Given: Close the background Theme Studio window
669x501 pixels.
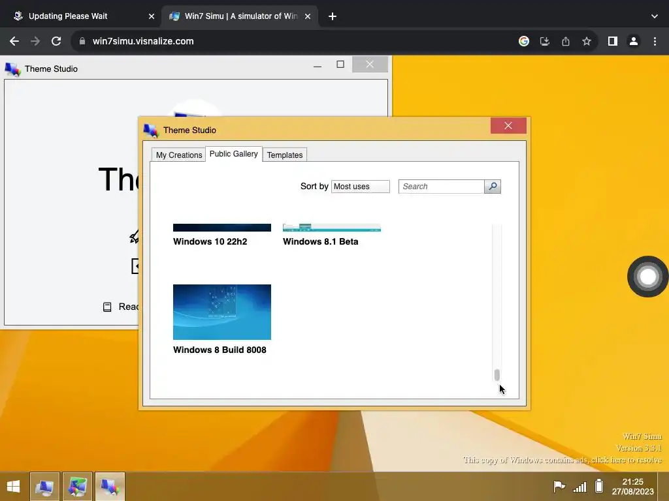Looking at the screenshot, I should coord(370,65).
